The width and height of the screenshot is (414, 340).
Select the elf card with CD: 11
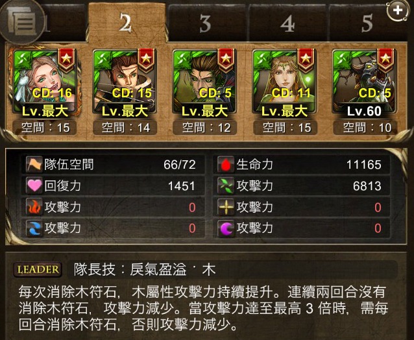pyautogui.click(x=284, y=82)
